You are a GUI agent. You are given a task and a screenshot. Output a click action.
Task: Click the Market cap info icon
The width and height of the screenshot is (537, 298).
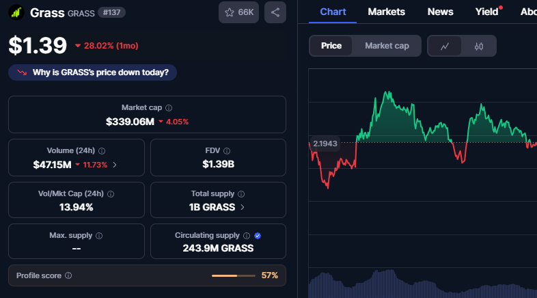(169, 108)
